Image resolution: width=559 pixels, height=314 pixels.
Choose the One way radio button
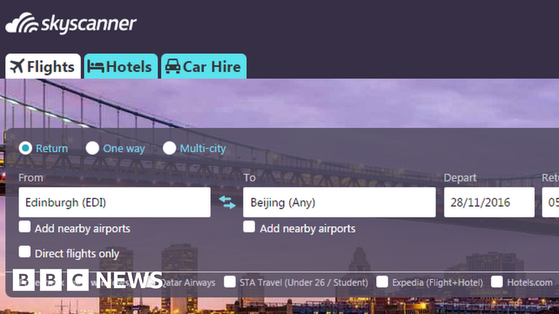pos(92,148)
